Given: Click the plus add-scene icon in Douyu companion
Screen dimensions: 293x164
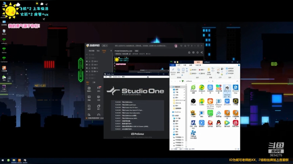Looking at the screenshot, I should pyautogui.click(x=111, y=51).
